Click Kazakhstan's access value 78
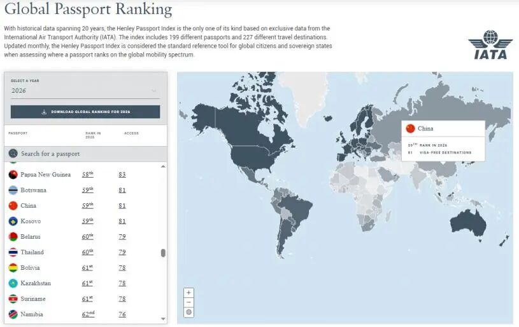 pyautogui.click(x=122, y=283)
